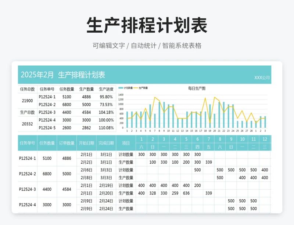
Task: Click the chart title 每日生产图
Action: click(197, 88)
